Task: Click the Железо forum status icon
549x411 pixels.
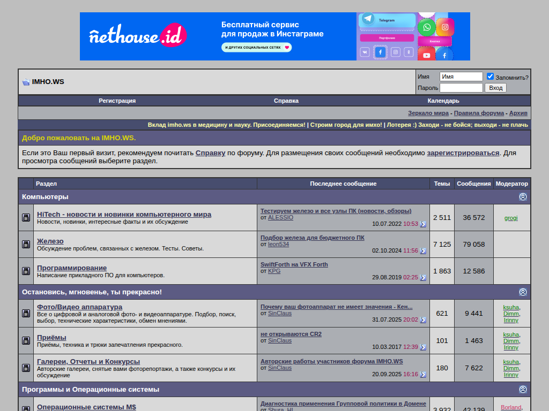Action: [26, 245]
